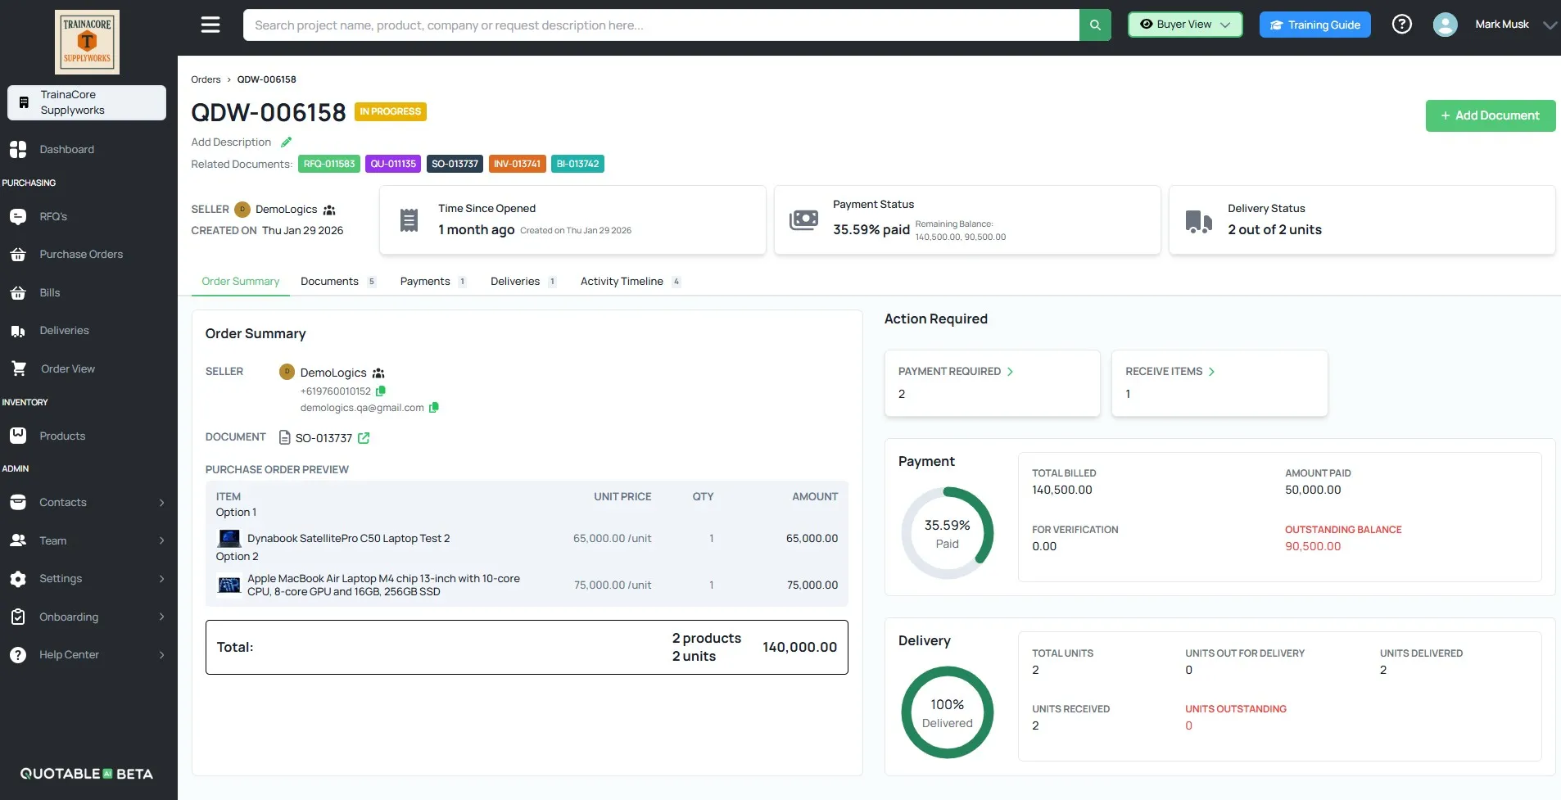Image resolution: width=1561 pixels, height=800 pixels.
Task: Open the Buyer View dropdown
Action: pyautogui.click(x=1184, y=24)
